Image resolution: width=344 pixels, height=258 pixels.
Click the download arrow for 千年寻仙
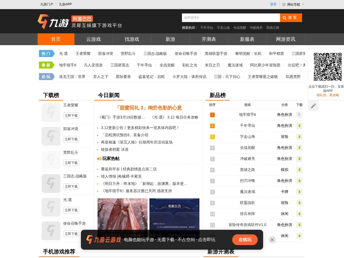point(299,126)
